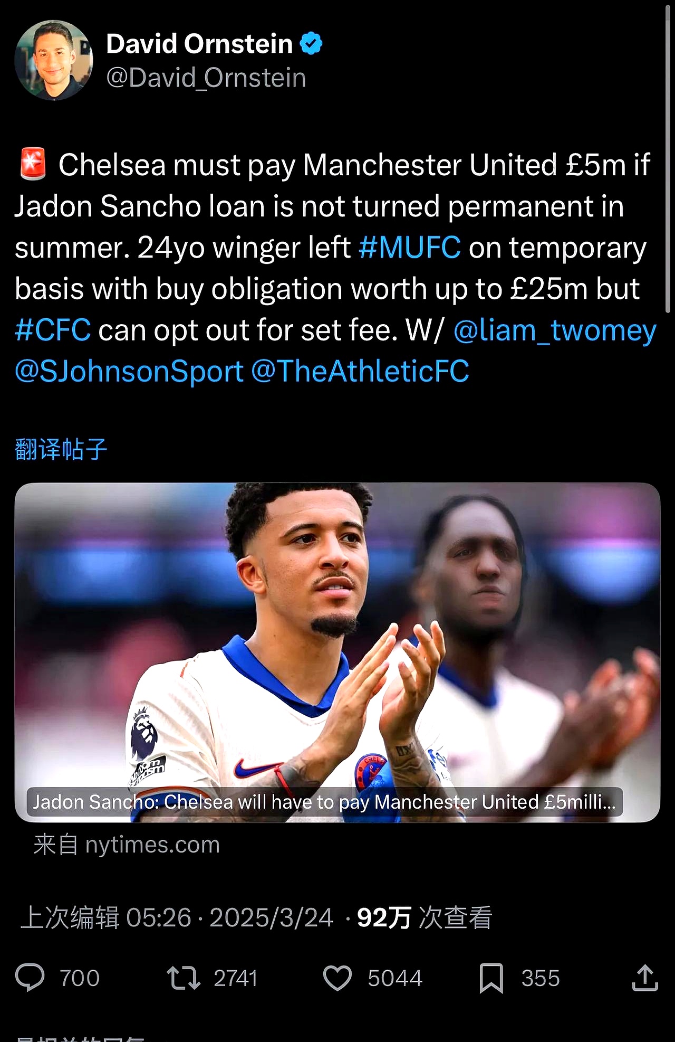The height and width of the screenshot is (1042, 675).
Task: Tap the retweet icon
Action: tap(183, 978)
